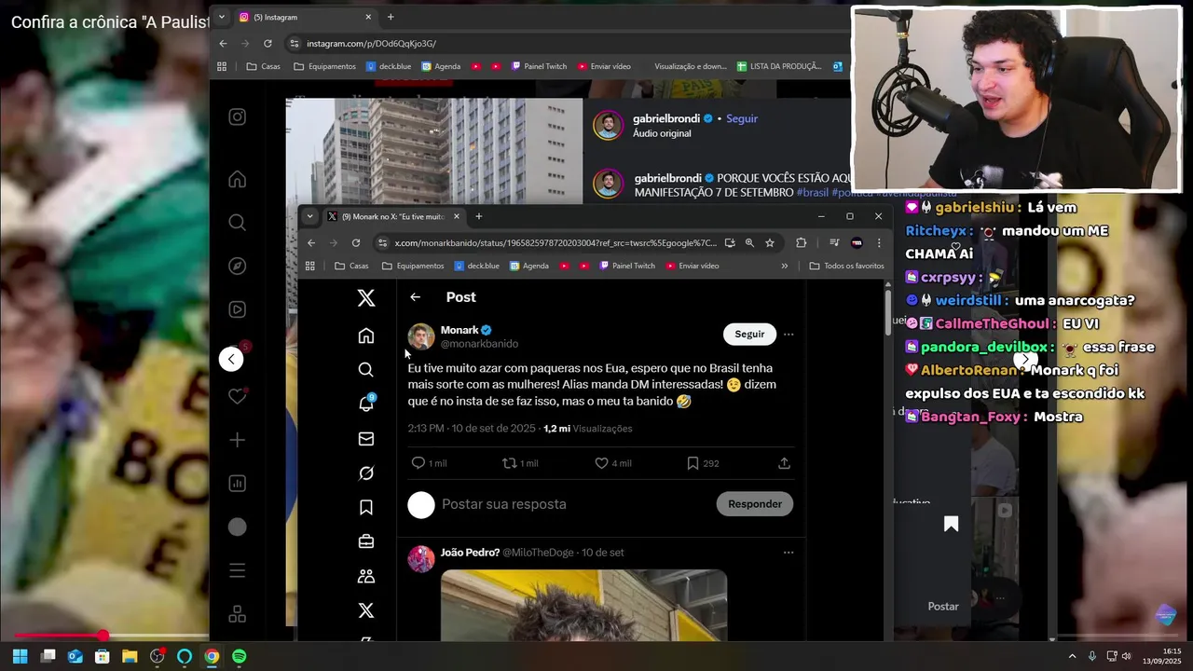The width and height of the screenshot is (1193, 671).
Task: Open Chrome three-dot menu in X window
Action: 879,243
